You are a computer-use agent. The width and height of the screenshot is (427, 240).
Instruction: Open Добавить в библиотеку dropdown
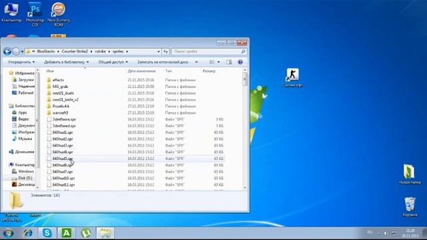[67, 62]
